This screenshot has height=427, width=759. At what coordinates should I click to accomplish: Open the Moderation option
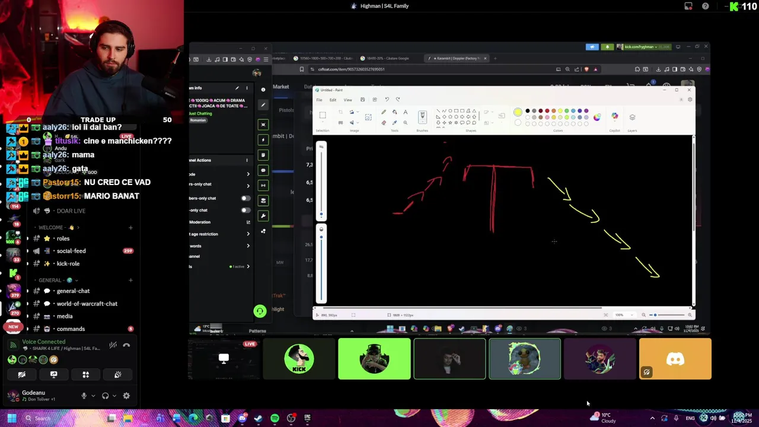click(x=220, y=222)
